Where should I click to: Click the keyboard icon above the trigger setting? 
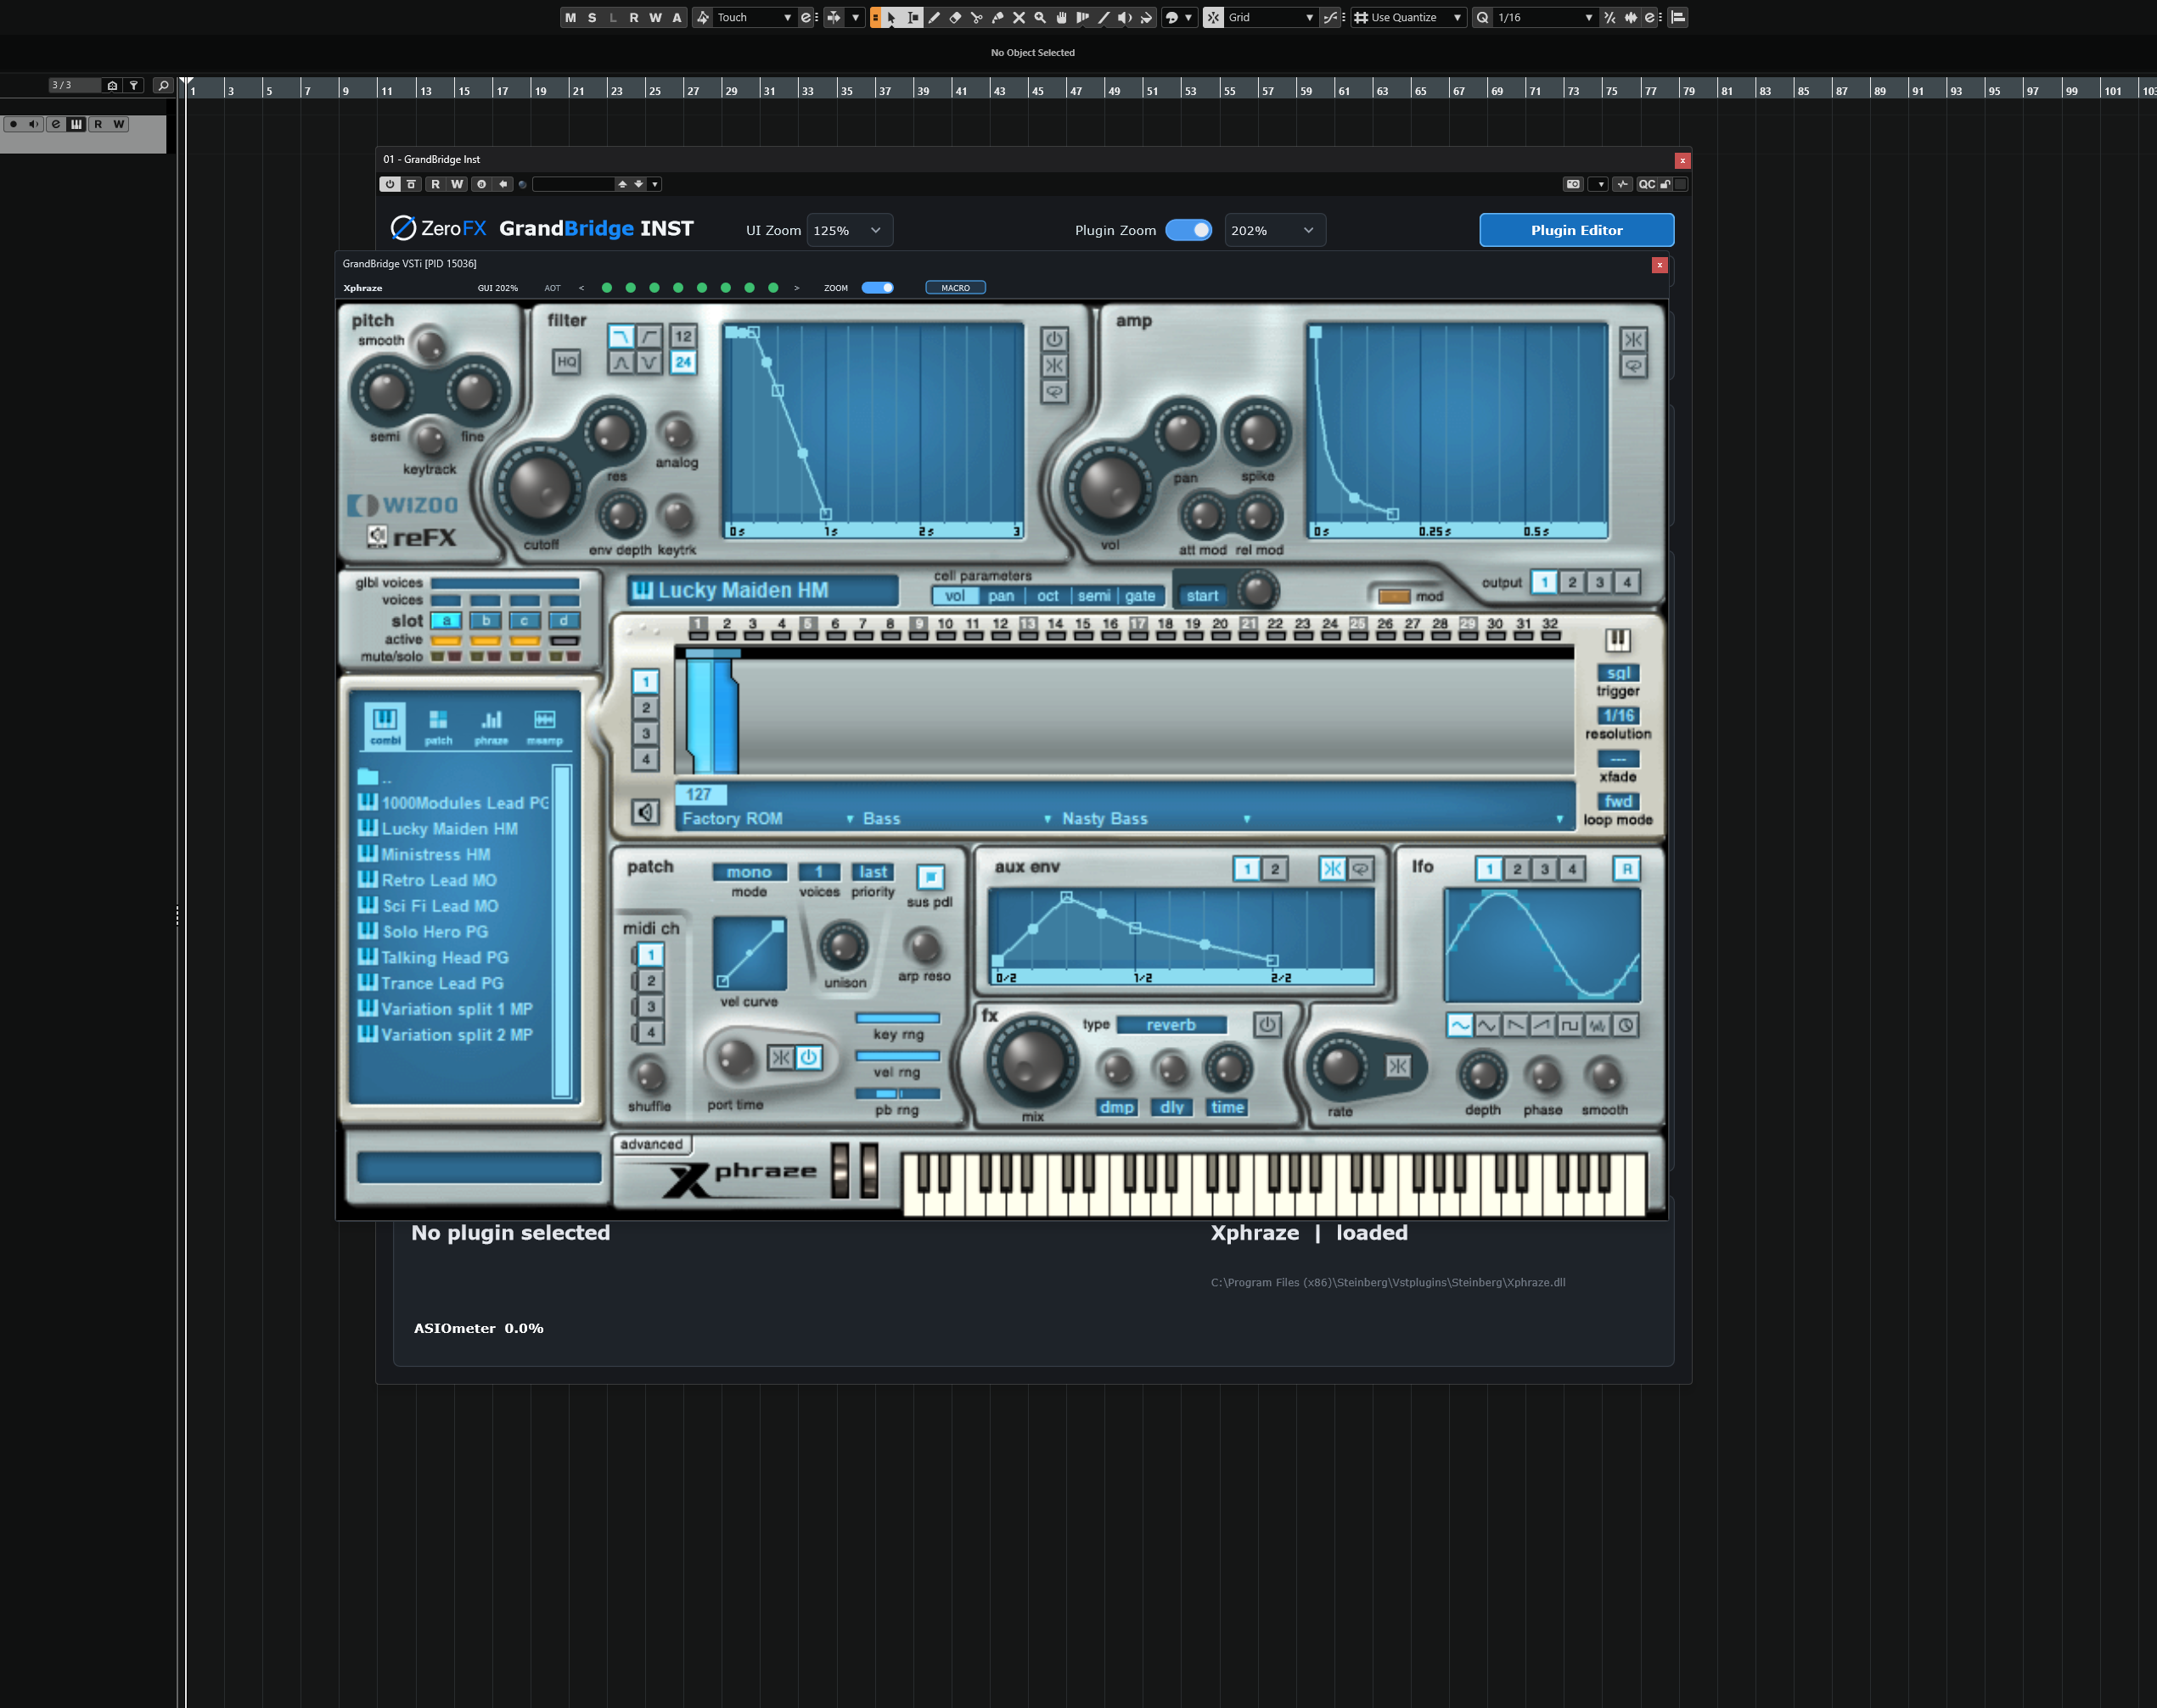click(1618, 640)
